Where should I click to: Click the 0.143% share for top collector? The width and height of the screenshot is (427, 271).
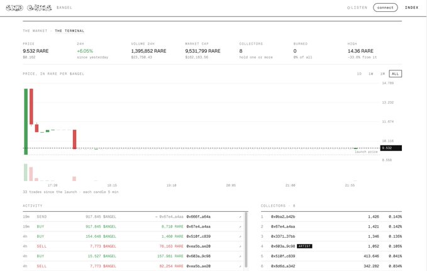395,217
